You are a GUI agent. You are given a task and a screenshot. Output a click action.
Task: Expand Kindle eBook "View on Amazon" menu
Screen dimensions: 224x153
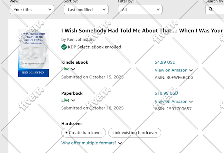(x=191, y=70)
